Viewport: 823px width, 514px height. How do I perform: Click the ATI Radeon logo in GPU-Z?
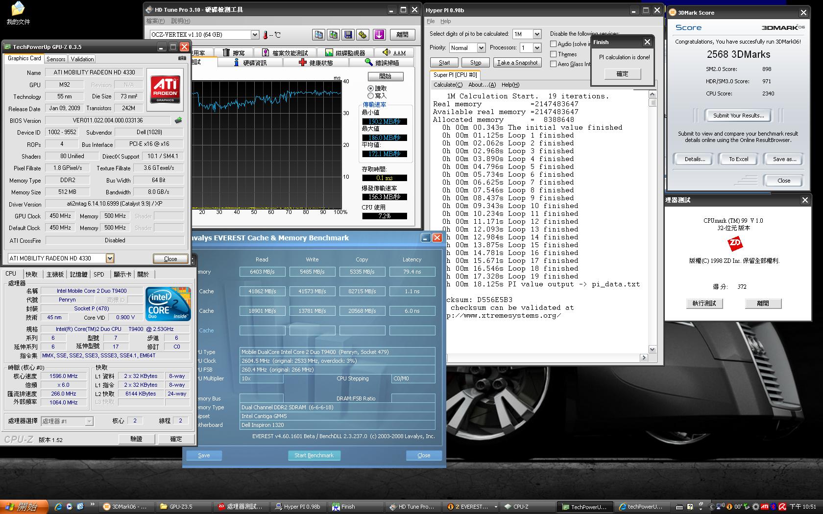coord(165,89)
